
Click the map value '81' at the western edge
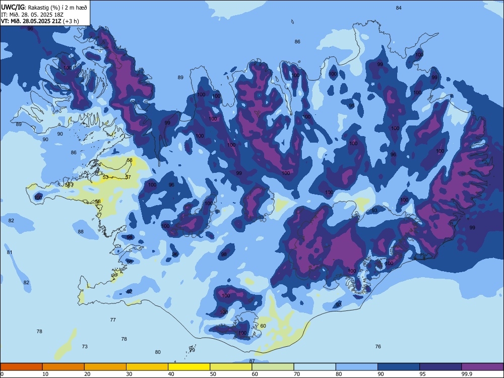(9, 253)
